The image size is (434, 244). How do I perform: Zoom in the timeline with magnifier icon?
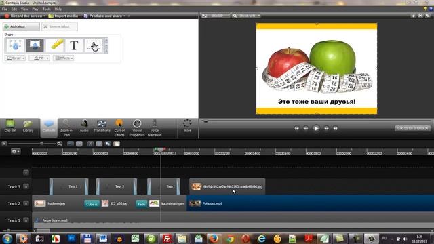(60, 144)
